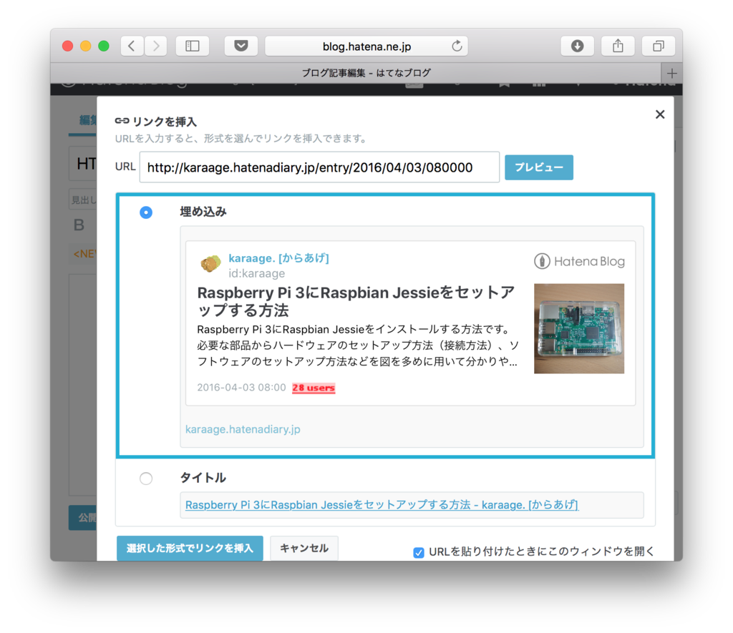Show all tabs with the tab overview icon

pyautogui.click(x=657, y=46)
